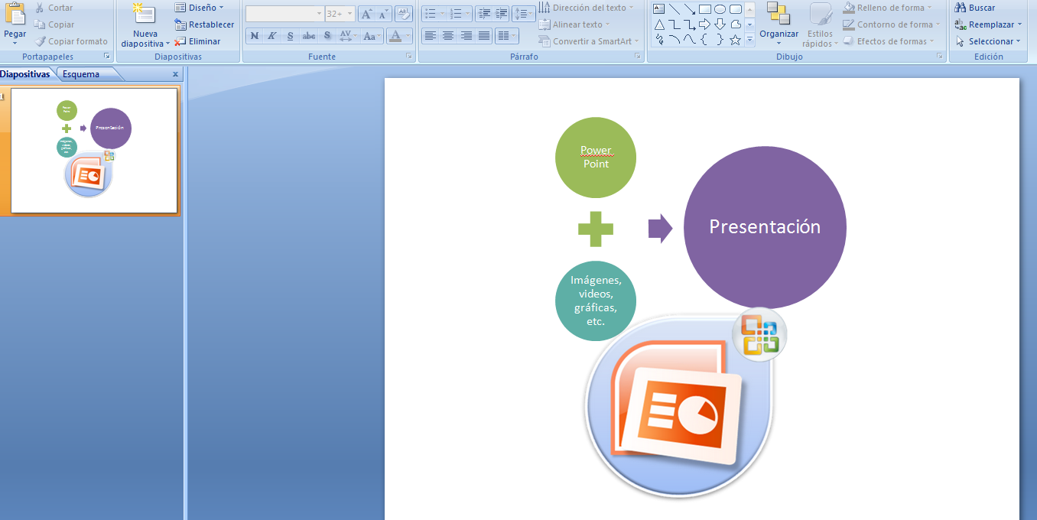Click Eliminar to delete the slide
The height and width of the screenshot is (520, 1037).
(x=197, y=41)
